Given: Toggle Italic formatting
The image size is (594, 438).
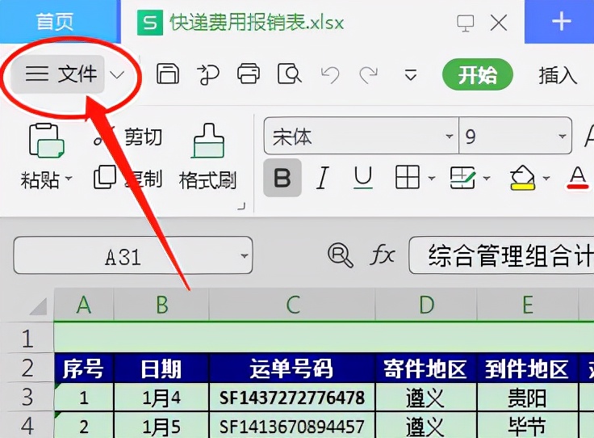Looking at the screenshot, I should [x=322, y=178].
